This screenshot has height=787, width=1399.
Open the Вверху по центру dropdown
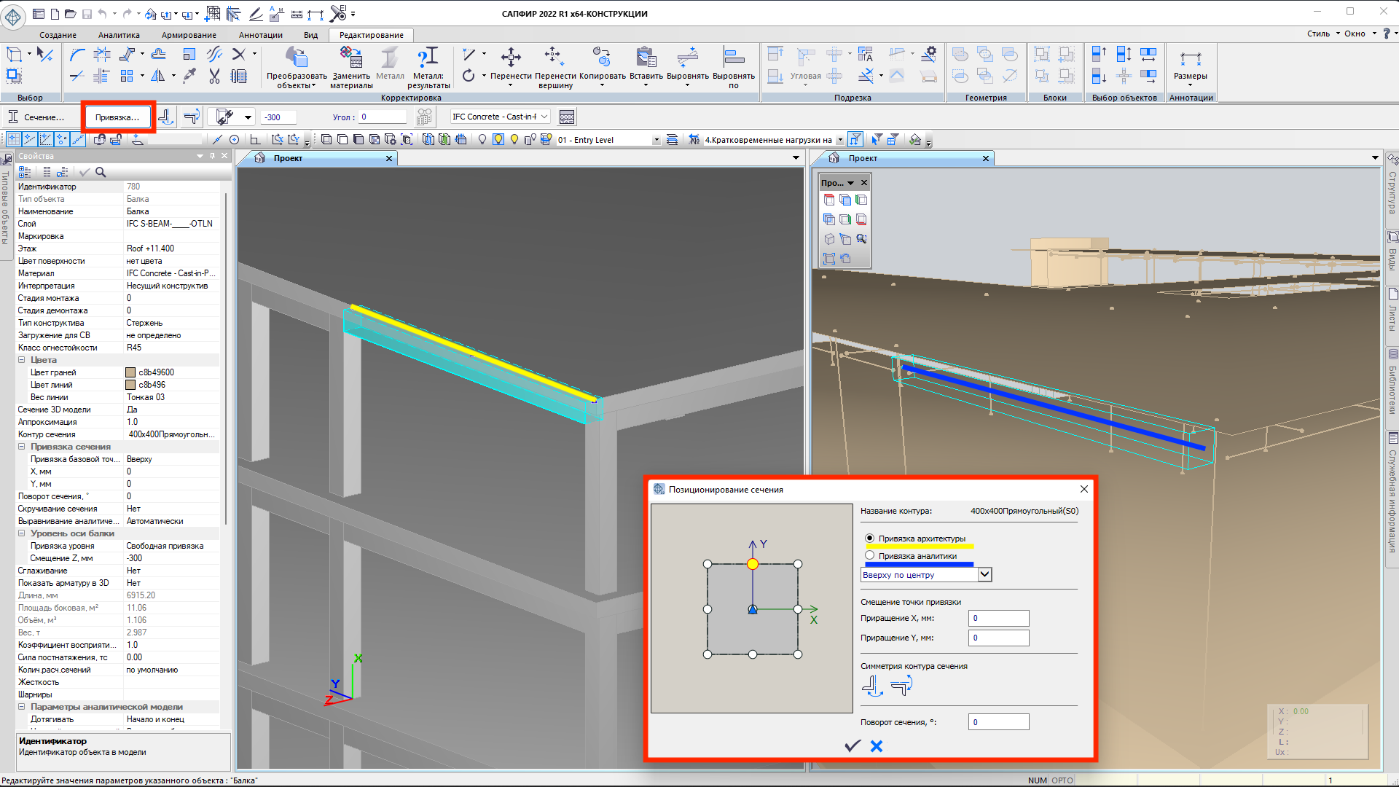click(x=984, y=575)
